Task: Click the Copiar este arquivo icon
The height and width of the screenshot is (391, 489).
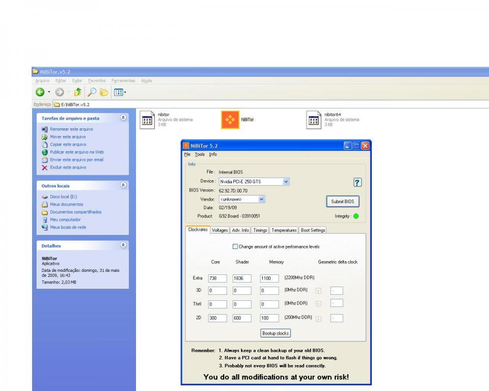Action: coord(45,145)
